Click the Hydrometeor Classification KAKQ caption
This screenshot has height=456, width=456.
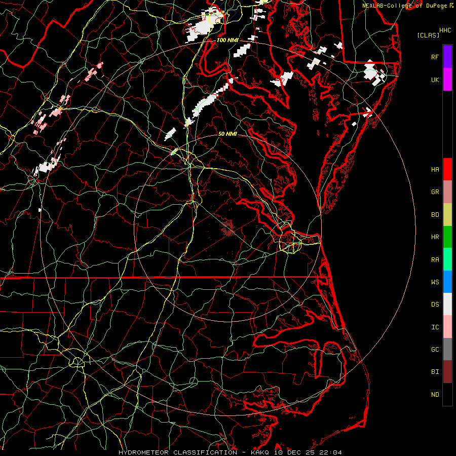[x=230, y=452]
